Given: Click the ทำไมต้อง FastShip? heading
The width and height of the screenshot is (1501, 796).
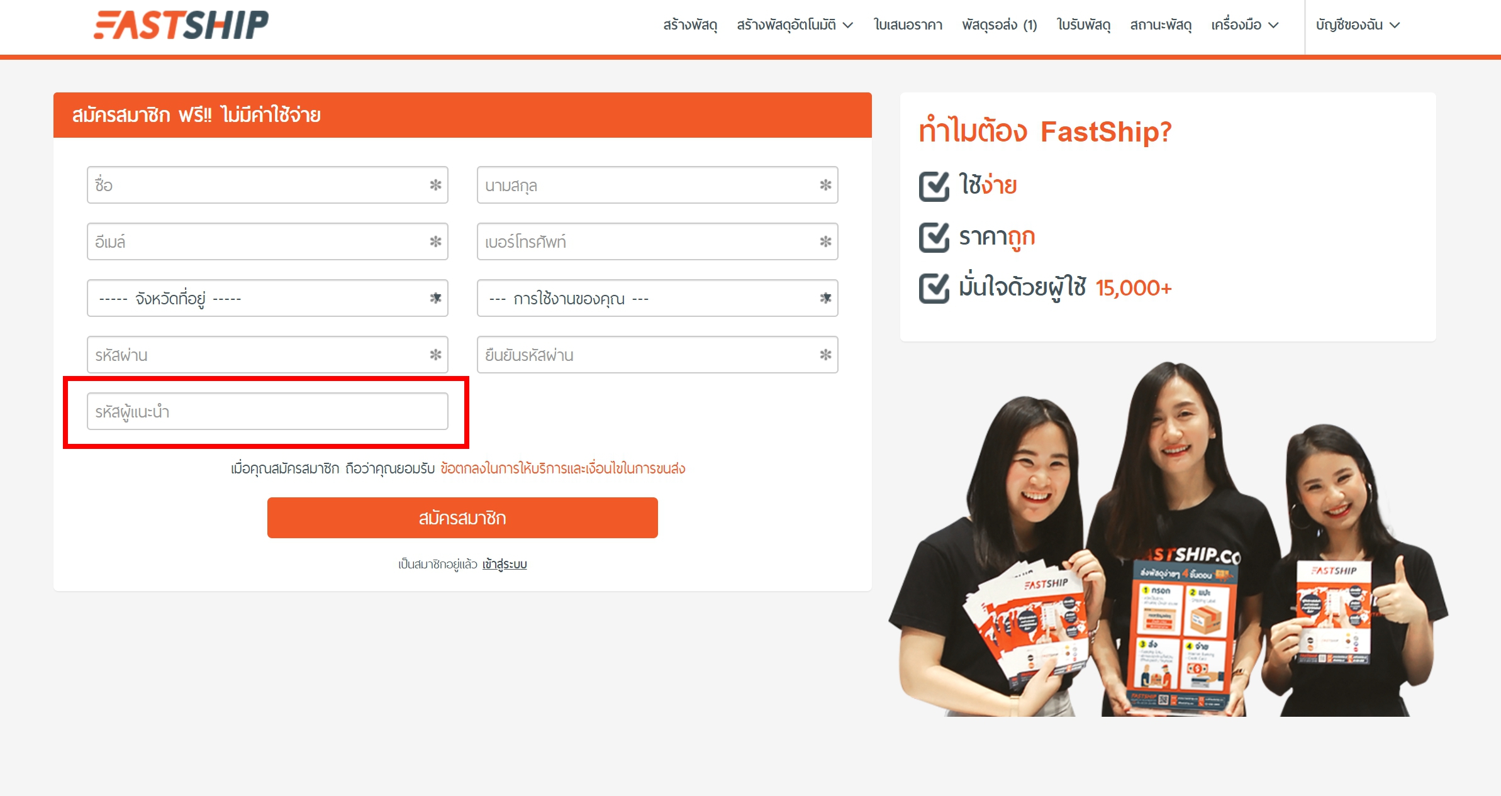Looking at the screenshot, I should pos(1045,131).
